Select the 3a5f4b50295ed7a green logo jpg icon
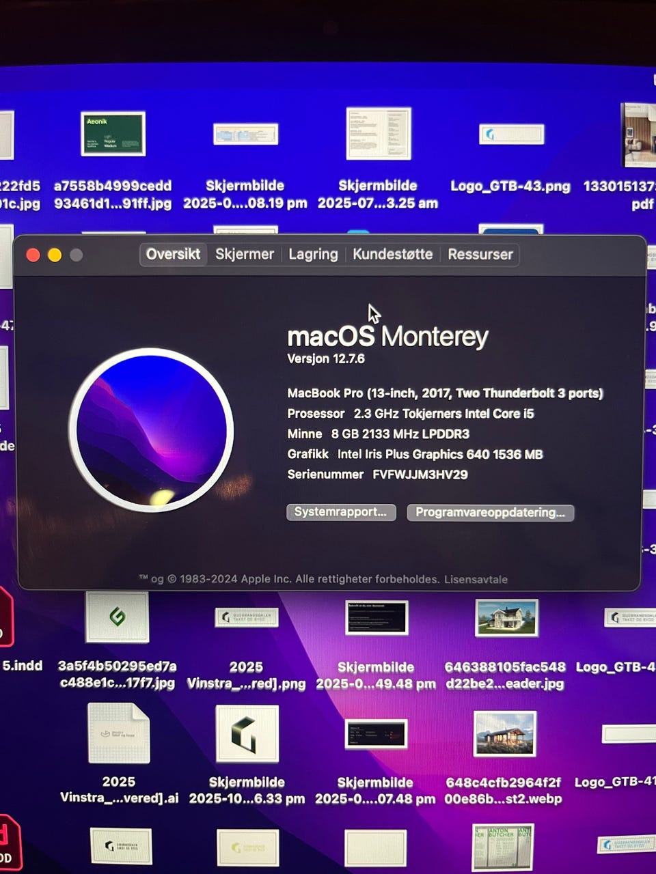Image resolution: width=656 pixels, height=874 pixels. click(x=117, y=617)
